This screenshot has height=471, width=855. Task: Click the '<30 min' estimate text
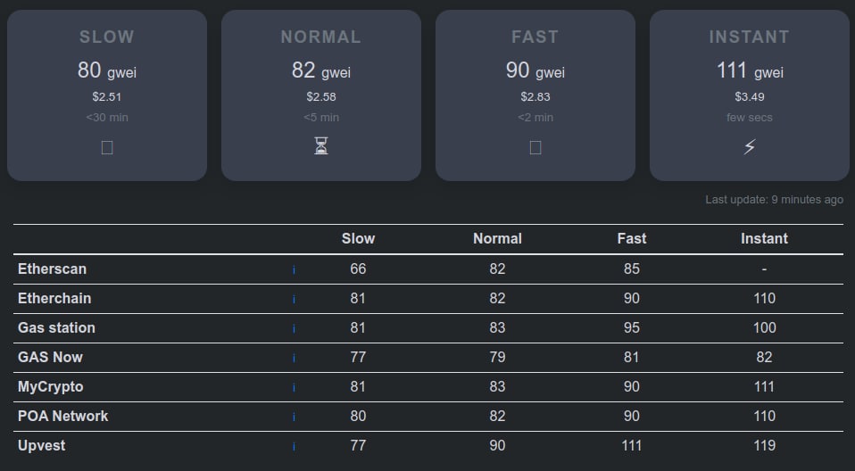tap(107, 117)
